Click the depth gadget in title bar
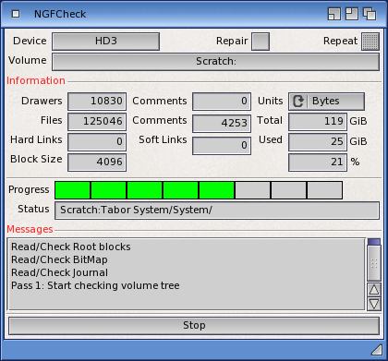This screenshot has width=388, height=361. coord(370,14)
